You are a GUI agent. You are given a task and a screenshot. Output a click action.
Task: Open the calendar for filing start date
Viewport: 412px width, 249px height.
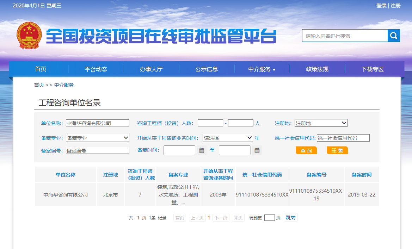pos(202,150)
